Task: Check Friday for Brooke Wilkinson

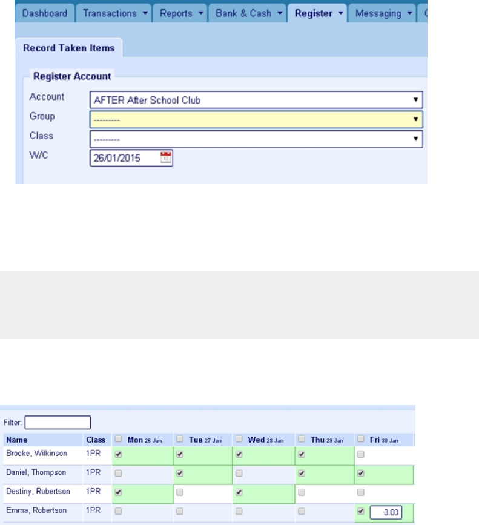Action: (x=361, y=454)
